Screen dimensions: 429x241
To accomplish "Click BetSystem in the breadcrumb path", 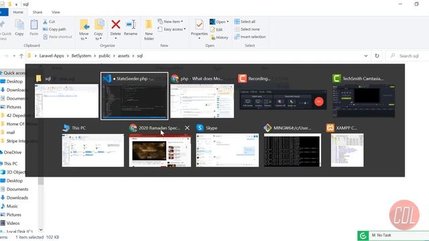I will (x=81, y=56).
